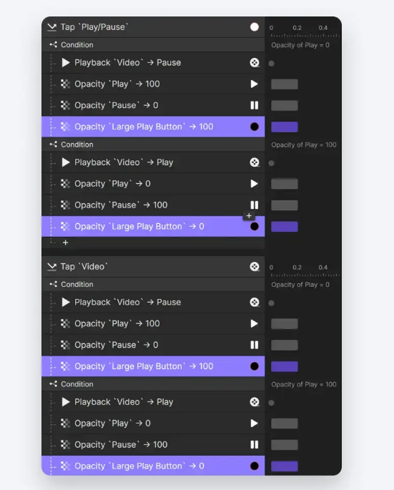This screenshot has height=490, width=394.
Task: Select Opacity `Large Play Button` → 100 in Tap `Video`
Action: pos(153,366)
